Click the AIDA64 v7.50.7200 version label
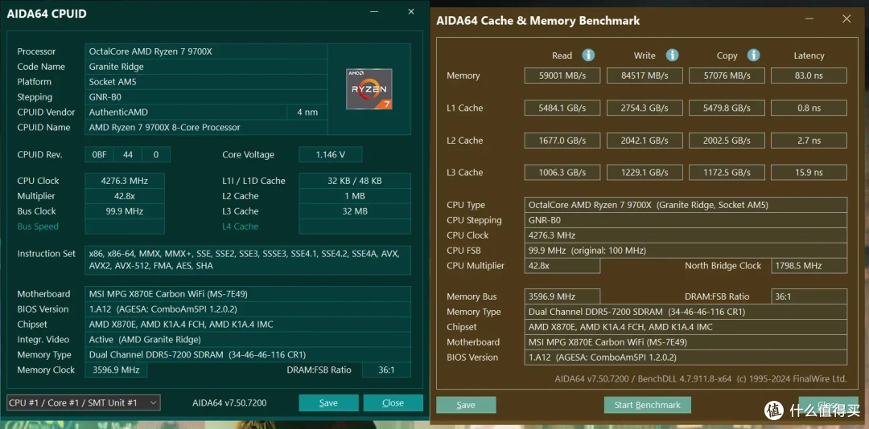The height and width of the screenshot is (429, 869). coord(229,403)
